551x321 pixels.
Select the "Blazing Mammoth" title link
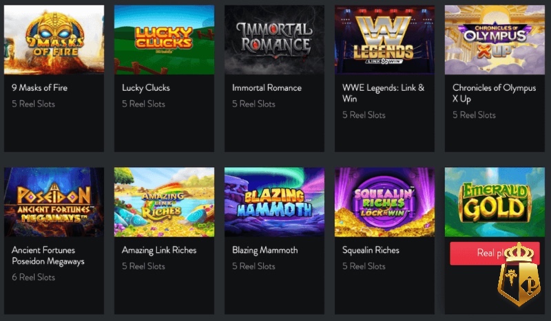coord(265,250)
